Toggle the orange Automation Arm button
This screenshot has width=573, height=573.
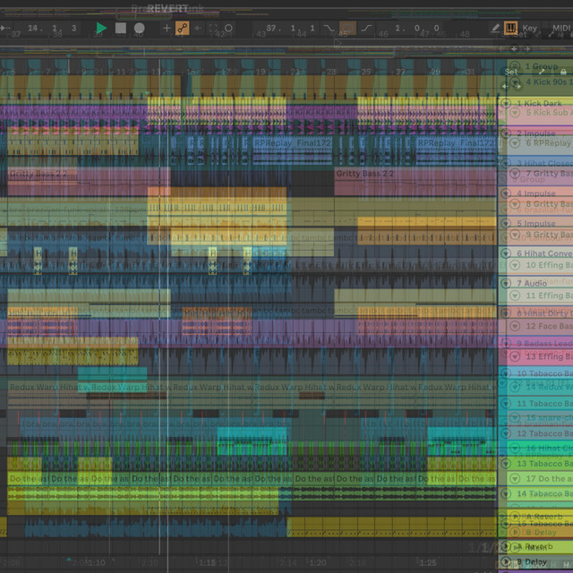[x=183, y=29]
